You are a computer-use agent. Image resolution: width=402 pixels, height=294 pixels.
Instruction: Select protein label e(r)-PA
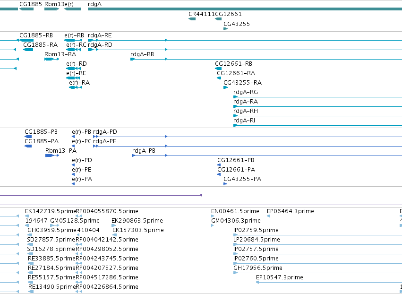(x=82, y=179)
